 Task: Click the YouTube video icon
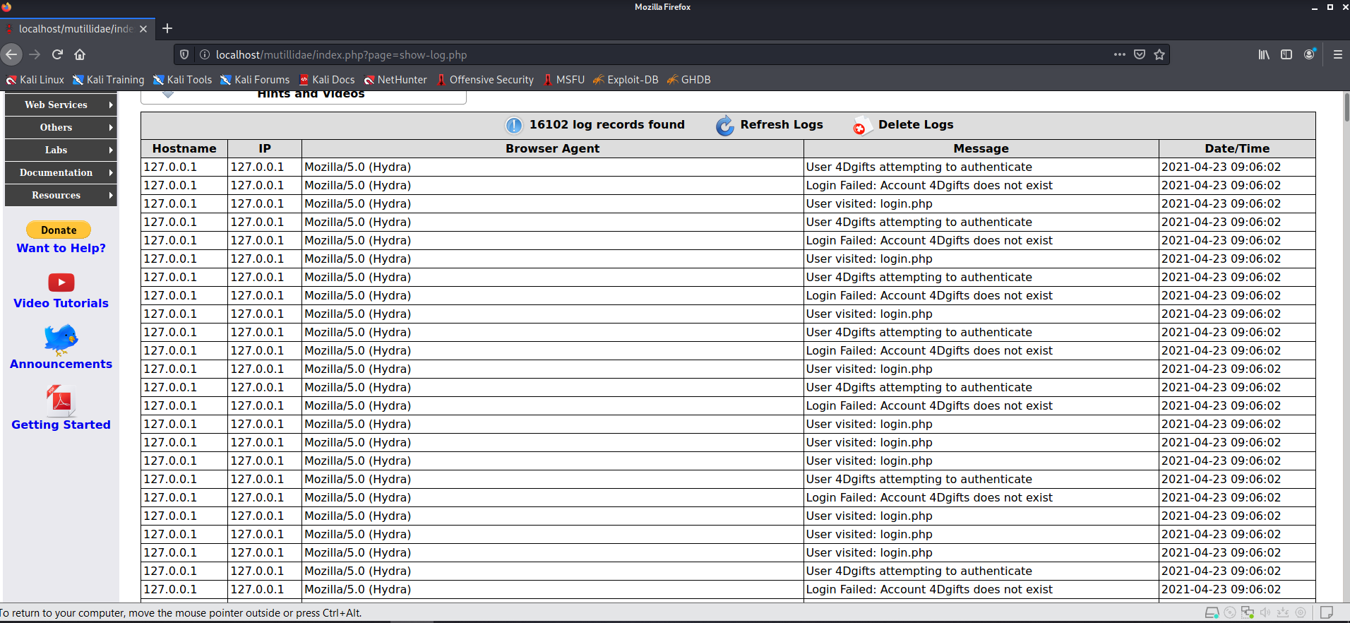(x=61, y=283)
